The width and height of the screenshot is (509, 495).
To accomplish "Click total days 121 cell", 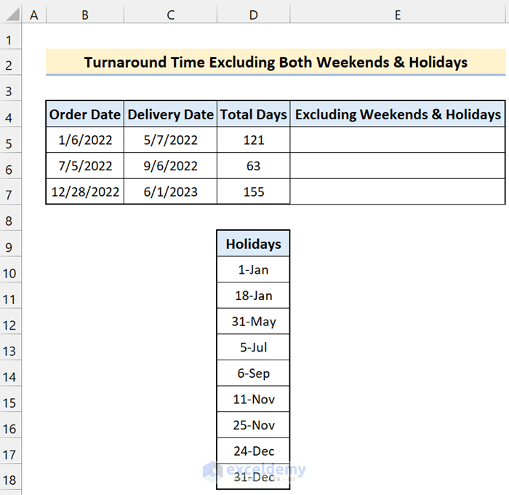I will click(x=254, y=140).
